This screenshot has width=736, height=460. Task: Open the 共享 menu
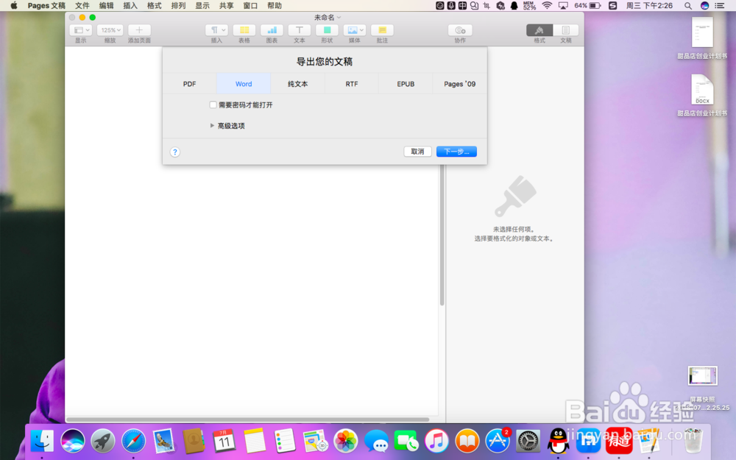226,6
